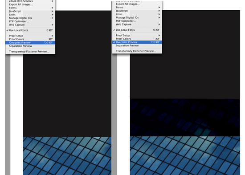Click the dim overprinted image band on the right page
Viewport: 245px width, 175px height.
[185, 118]
